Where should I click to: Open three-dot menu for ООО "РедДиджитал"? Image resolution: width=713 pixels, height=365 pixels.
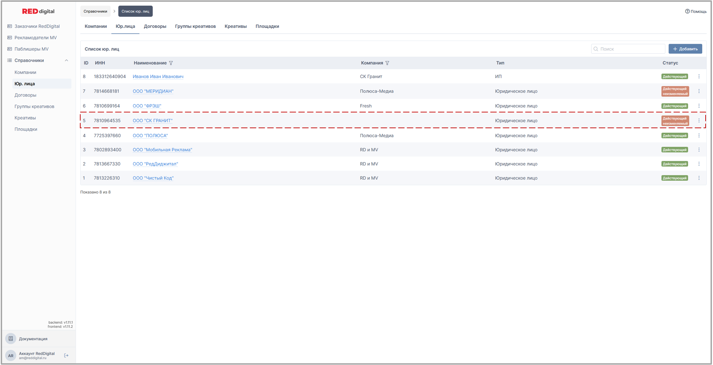point(699,164)
